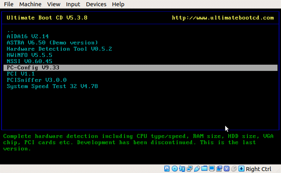This screenshot has width=281, height=173.
Task: Select the highlighted PC-Config V9.33 entry
Action: point(141,68)
